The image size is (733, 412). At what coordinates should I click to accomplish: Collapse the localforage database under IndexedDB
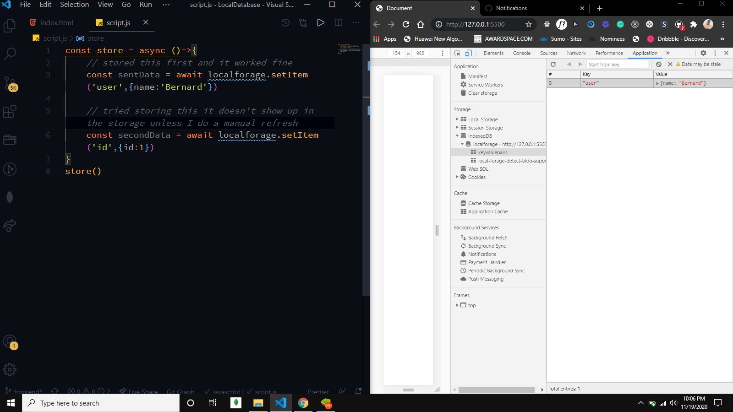[x=462, y=144]
